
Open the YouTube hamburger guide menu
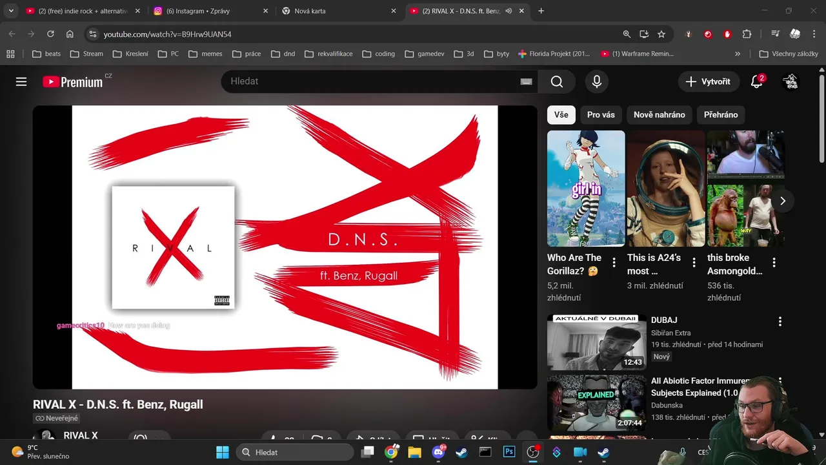21,81
